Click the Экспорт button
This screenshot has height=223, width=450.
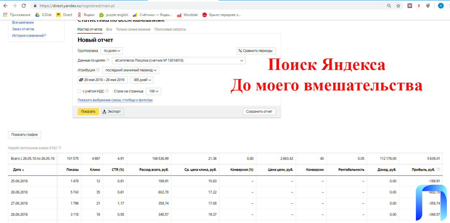(113, 112)
